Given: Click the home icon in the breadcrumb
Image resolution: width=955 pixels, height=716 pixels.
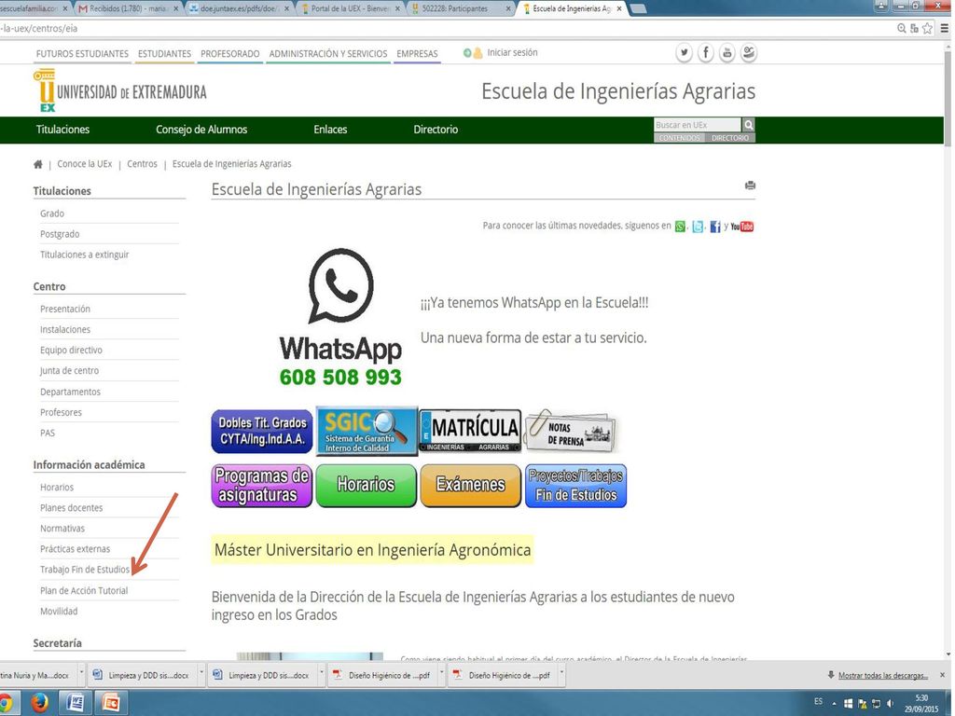Looking at the screenshot, I should (x=37, y=164).
